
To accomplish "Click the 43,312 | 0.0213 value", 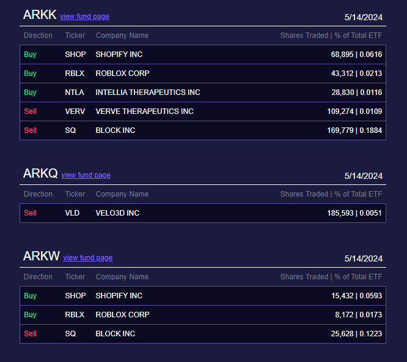I will coord(356,74).
